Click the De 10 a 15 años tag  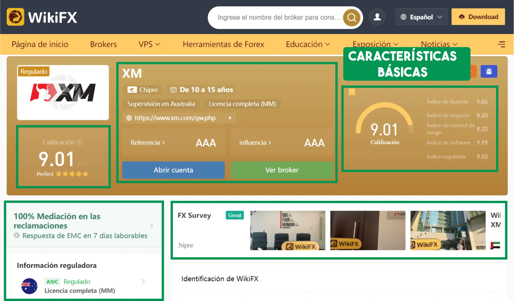point(201,90)
